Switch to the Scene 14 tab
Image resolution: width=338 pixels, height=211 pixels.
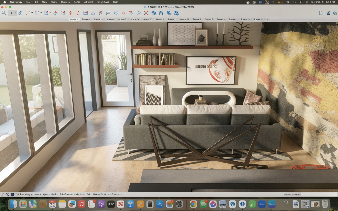point(135,20)
